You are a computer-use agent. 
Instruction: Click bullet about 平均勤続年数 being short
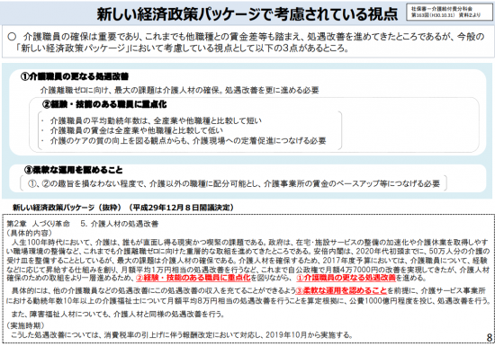click(151, 120)
